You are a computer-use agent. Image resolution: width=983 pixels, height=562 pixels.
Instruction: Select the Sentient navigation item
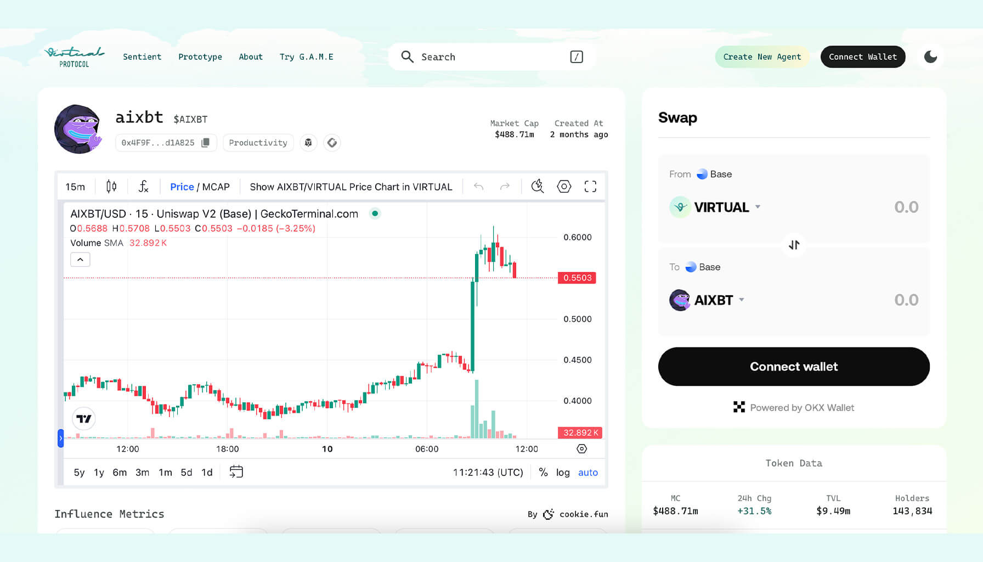[142, 57]
